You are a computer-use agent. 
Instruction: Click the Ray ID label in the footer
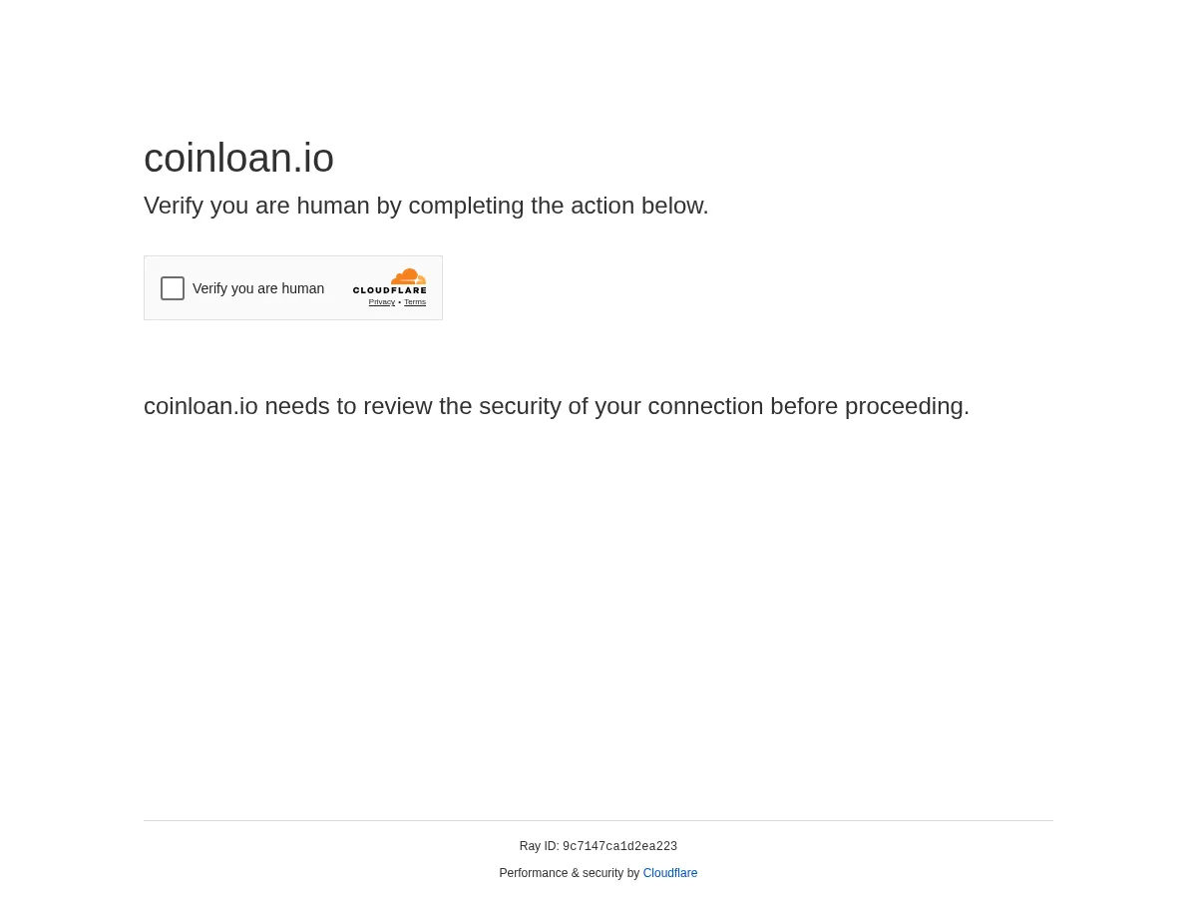tap(540, 846)
